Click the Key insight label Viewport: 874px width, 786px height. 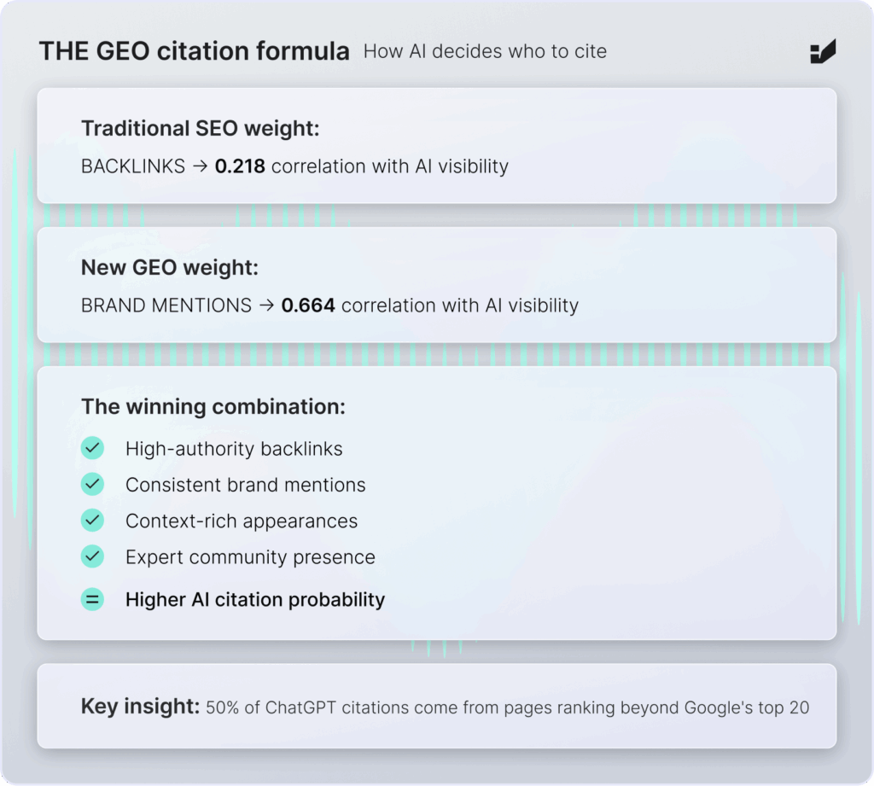[141, 707]
